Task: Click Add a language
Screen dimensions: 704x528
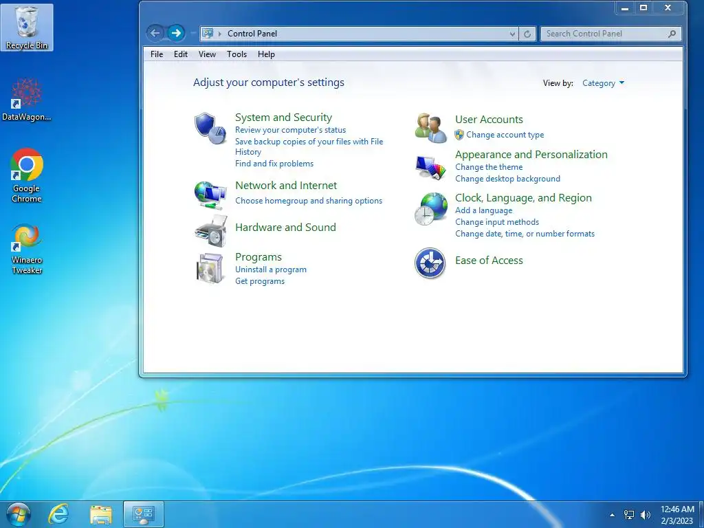Action: (483, 210)
